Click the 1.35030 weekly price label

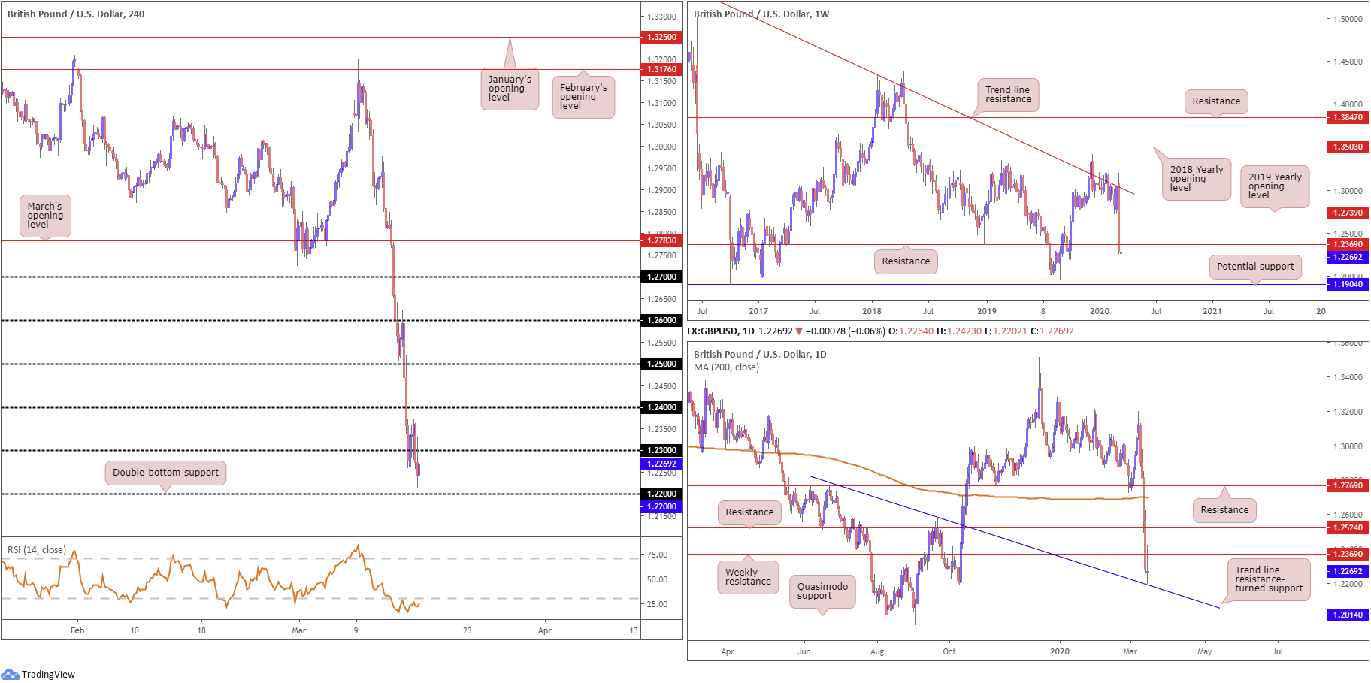[x=1347, y=147]
